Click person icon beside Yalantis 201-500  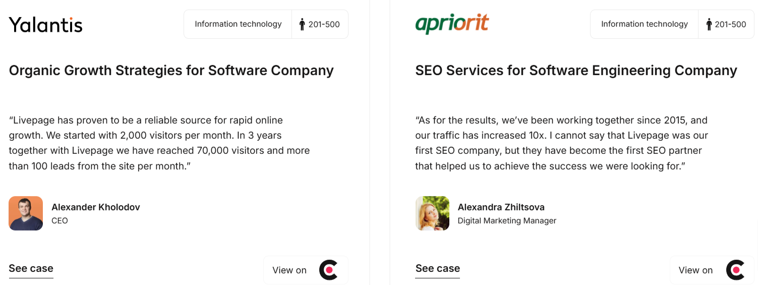pyautogui.click(x=302, y=24)
